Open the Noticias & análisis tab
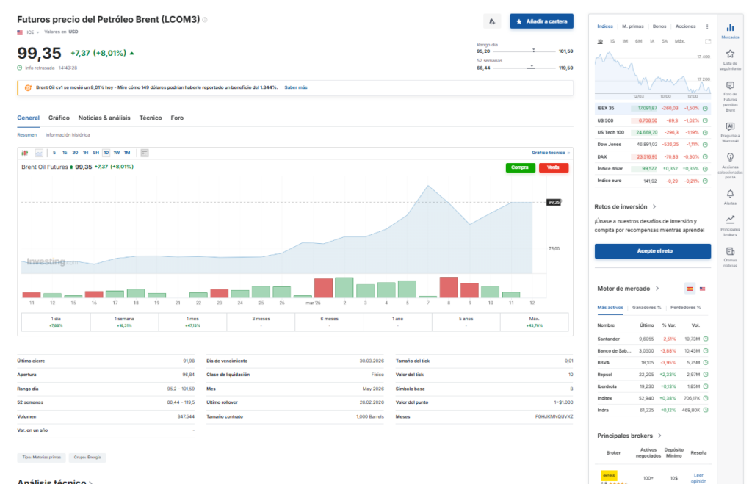This screenshot has height=484, width=752. pos(104,118)
